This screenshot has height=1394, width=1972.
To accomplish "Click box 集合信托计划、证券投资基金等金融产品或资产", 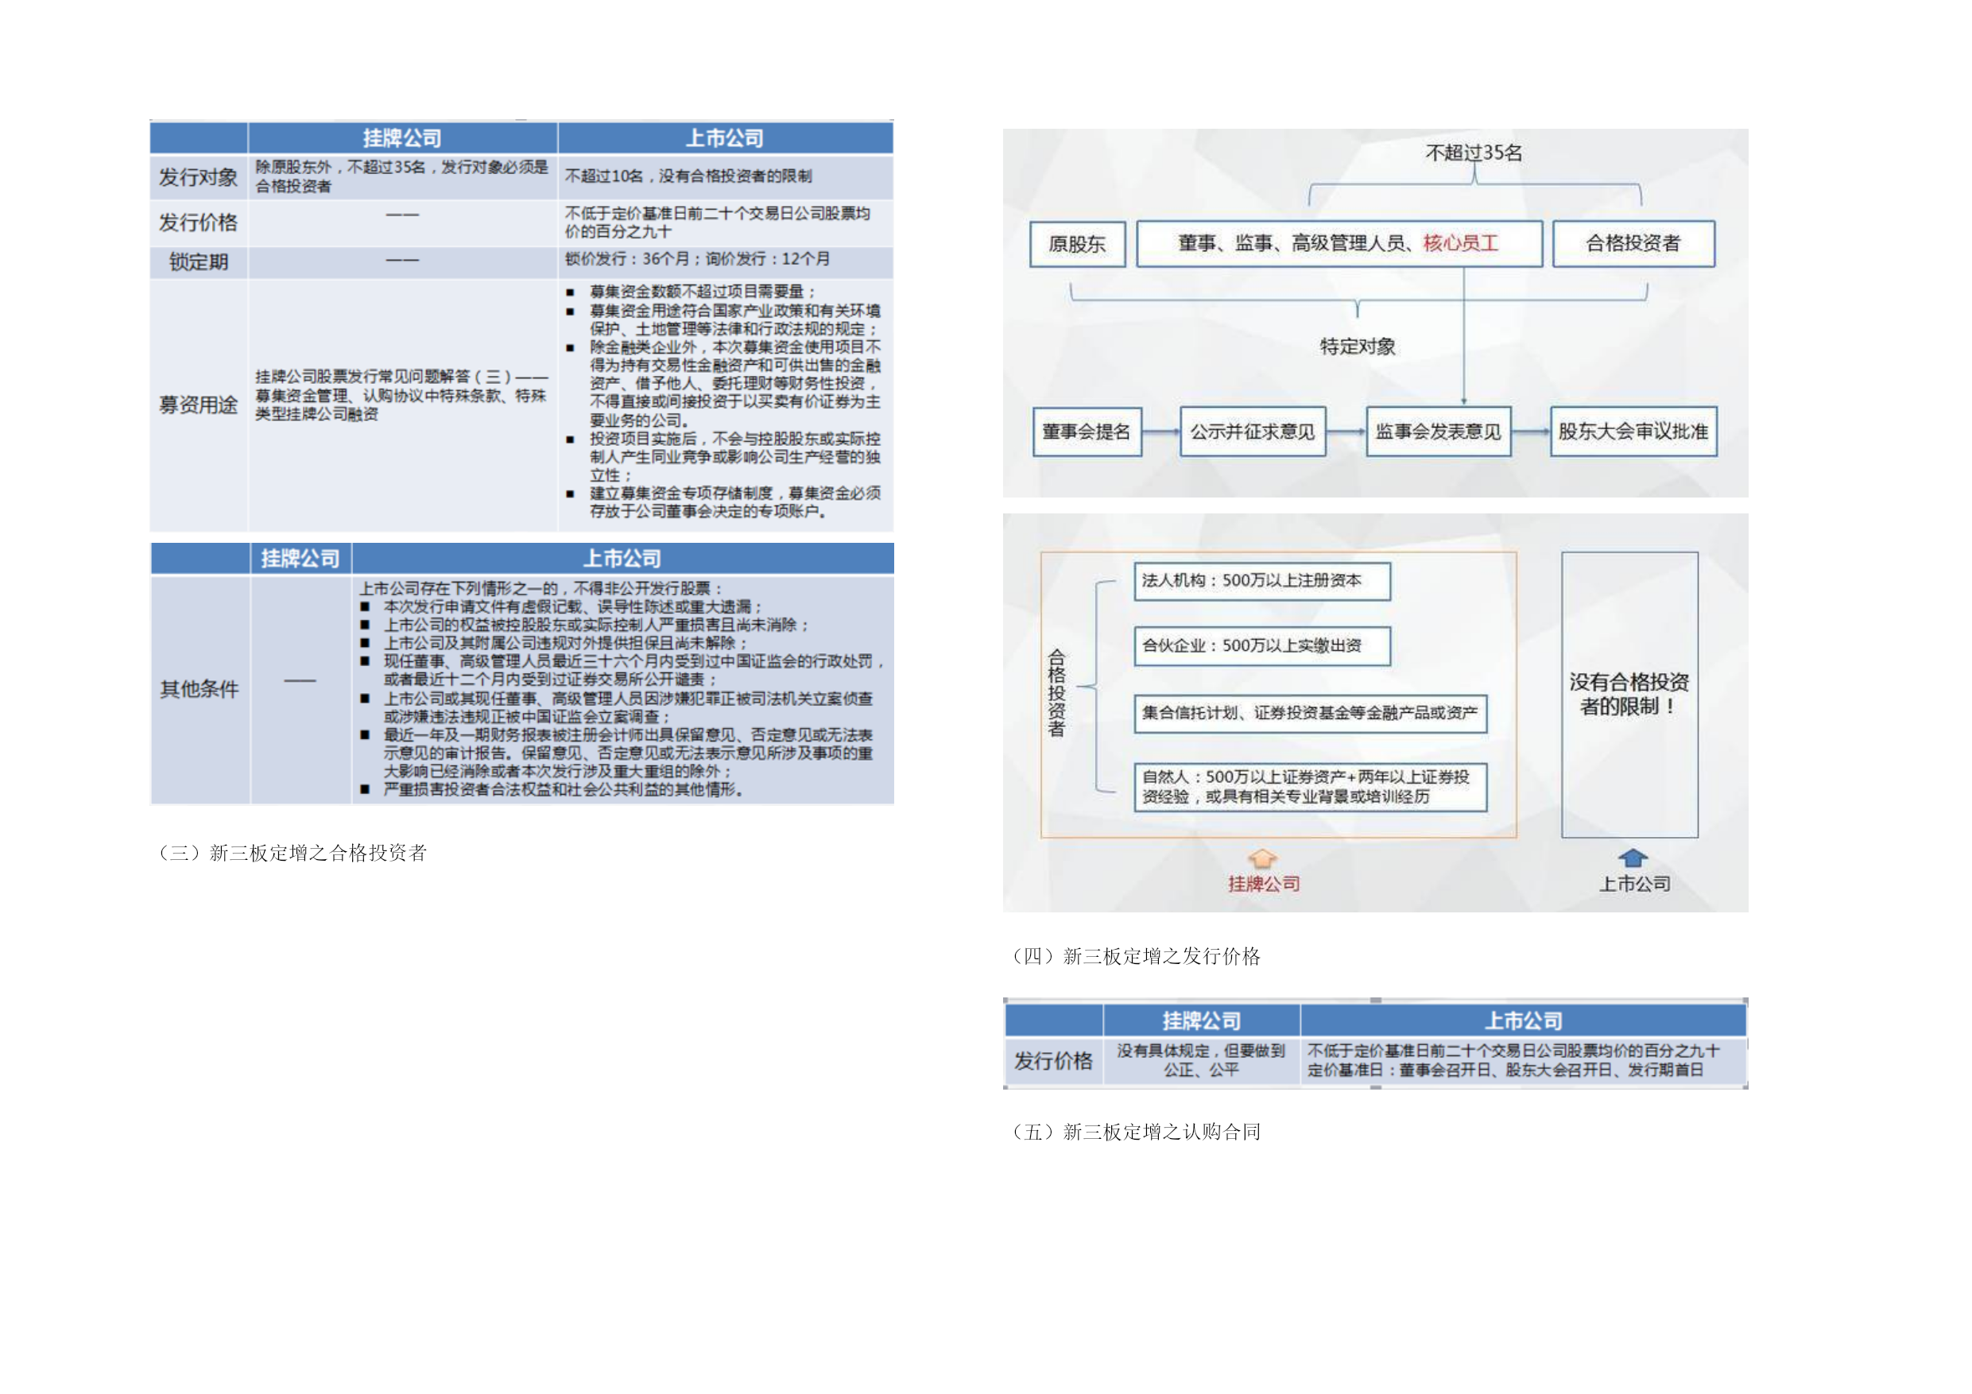I will click(1310, 713).
